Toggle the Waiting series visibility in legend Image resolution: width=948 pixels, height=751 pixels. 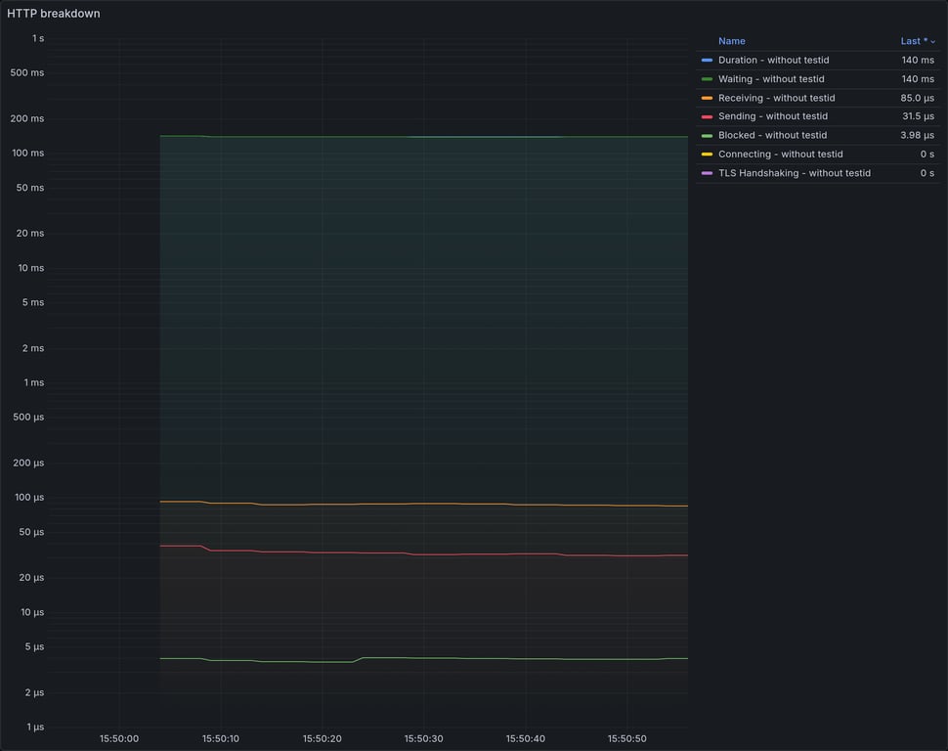pyautogui.click(x=769, y=78)
